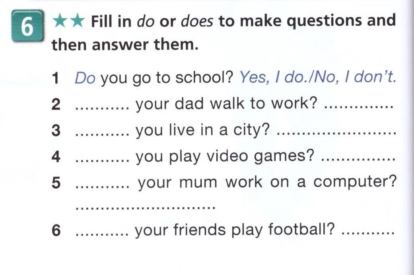Click the answer blank after 'in a city?'
Screen dimensions: 414x275
336,135
